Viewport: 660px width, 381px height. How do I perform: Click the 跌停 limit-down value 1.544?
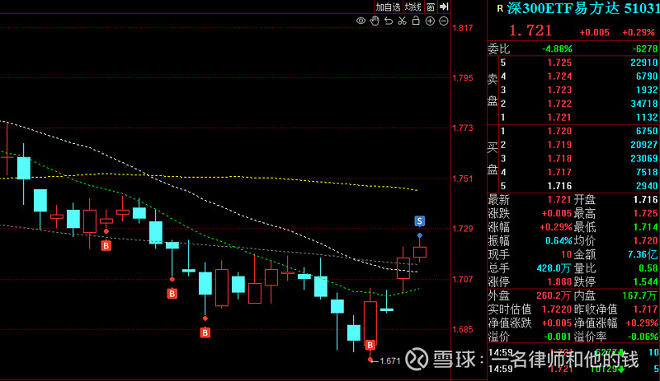pos(646,281)
